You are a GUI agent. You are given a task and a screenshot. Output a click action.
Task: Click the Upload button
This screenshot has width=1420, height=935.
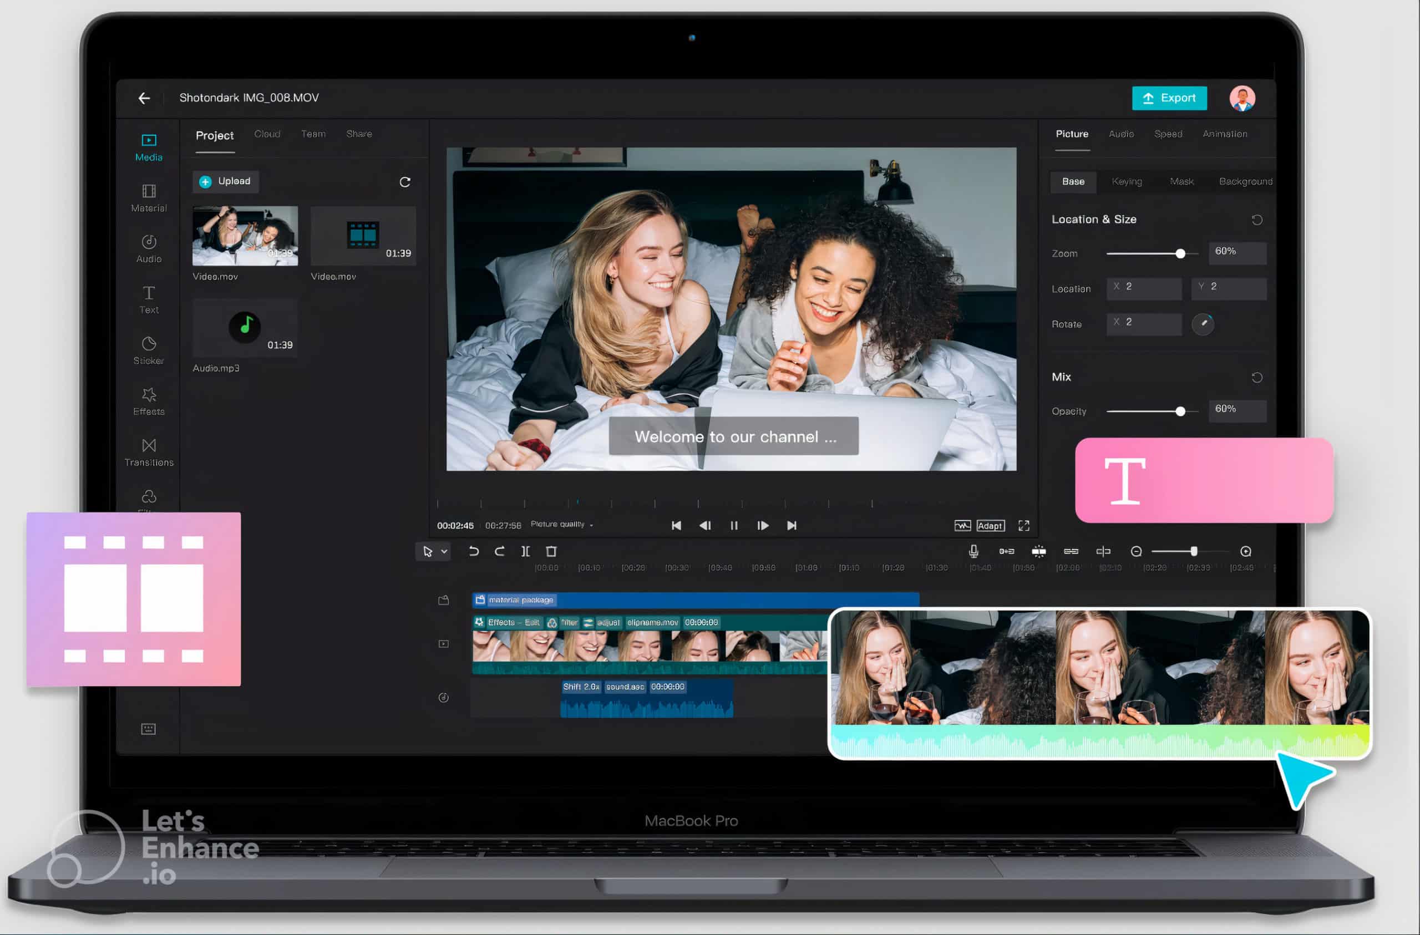[226, 181]
